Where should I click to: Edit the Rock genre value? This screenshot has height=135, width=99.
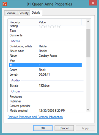click(x=42, y=70)
